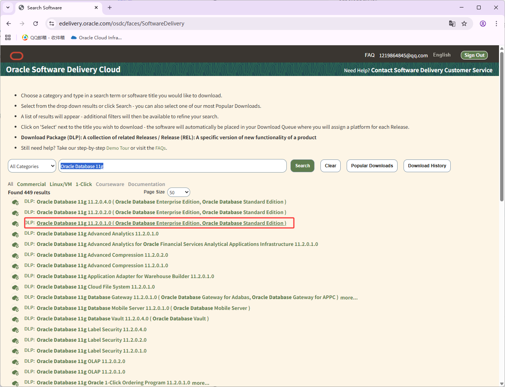Click cloud icon for Database Mobile Server 11.2.0.1.0
The image size is (505, 387).
coord(15,308)
